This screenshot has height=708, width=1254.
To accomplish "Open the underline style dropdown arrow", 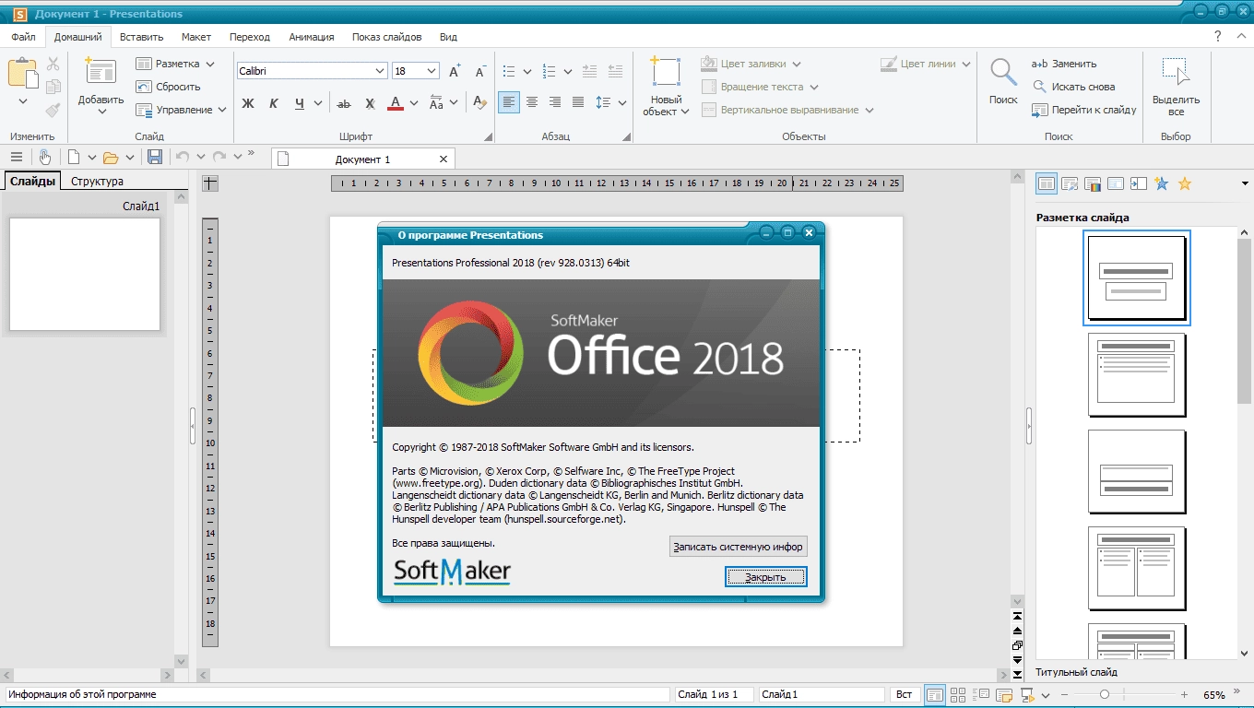I will pos(318,103).
